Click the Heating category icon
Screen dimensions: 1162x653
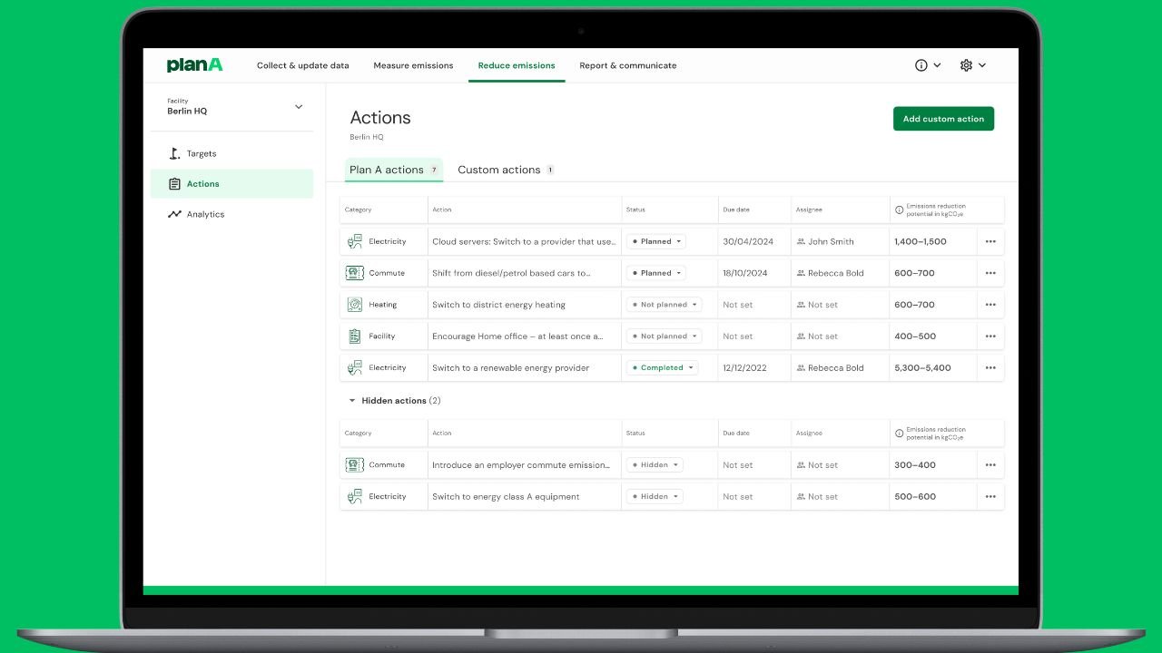coord(354,305)
